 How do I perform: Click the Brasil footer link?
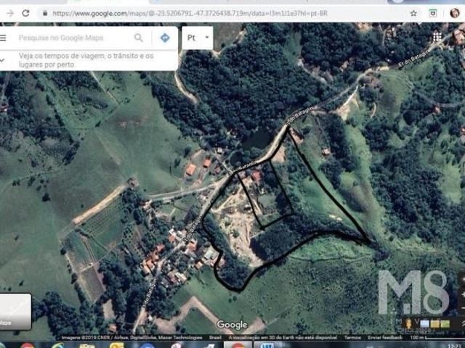coord(216,337)
